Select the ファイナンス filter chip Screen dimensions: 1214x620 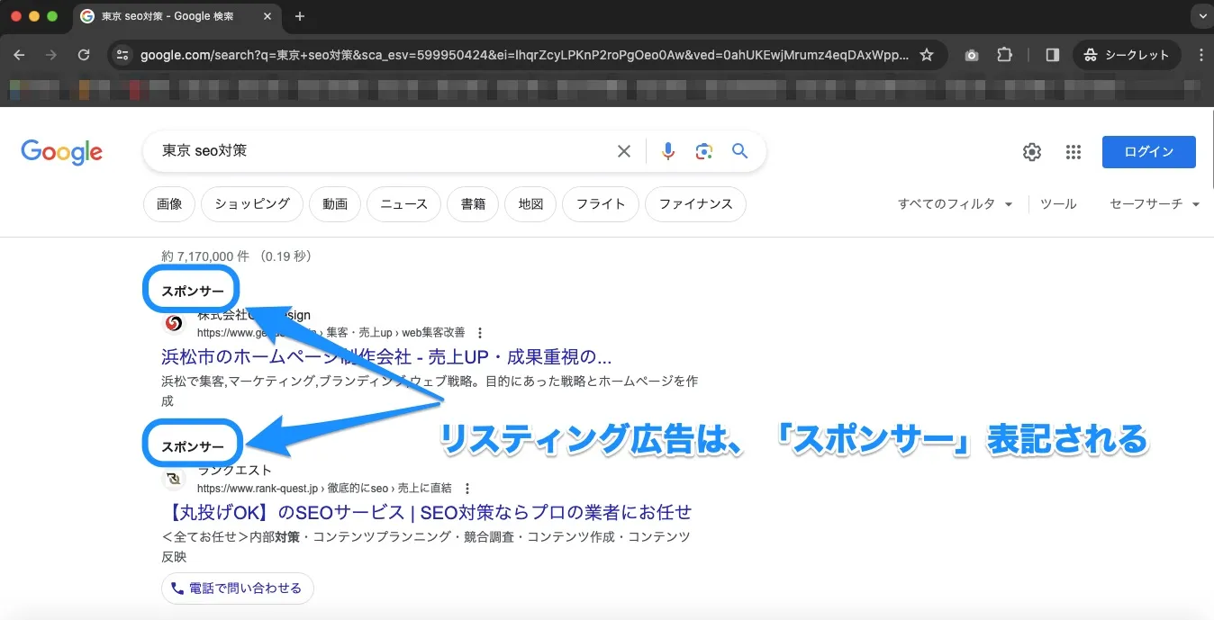695,204
